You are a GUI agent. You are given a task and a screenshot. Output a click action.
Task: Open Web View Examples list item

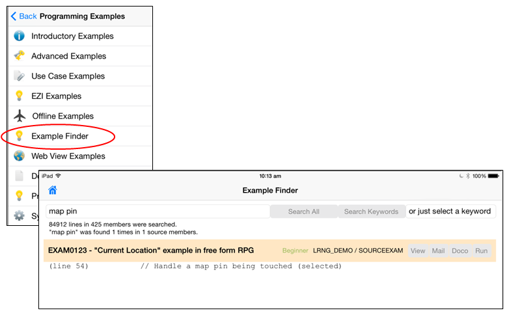tap(81, 156)
